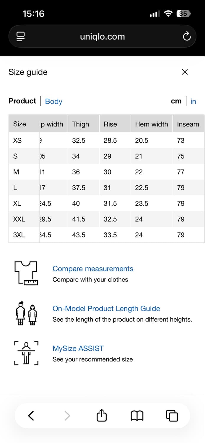Select the Product tab
Image resolution: width=205 pixels, height=443 pixels.
pyautogui.click(x=22, y=101)
